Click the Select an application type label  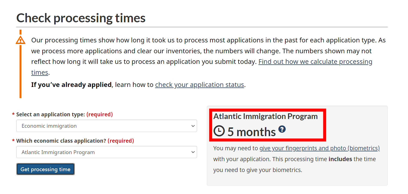point(50,115)
